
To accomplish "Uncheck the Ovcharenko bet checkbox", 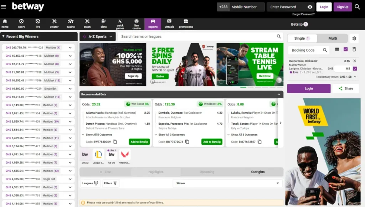I will (x=355, y=69).
